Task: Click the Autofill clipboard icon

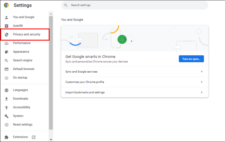Action: click(x=7, y=26)
